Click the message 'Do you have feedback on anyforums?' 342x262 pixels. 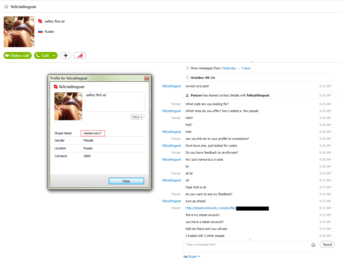click(x=212, y=153)
